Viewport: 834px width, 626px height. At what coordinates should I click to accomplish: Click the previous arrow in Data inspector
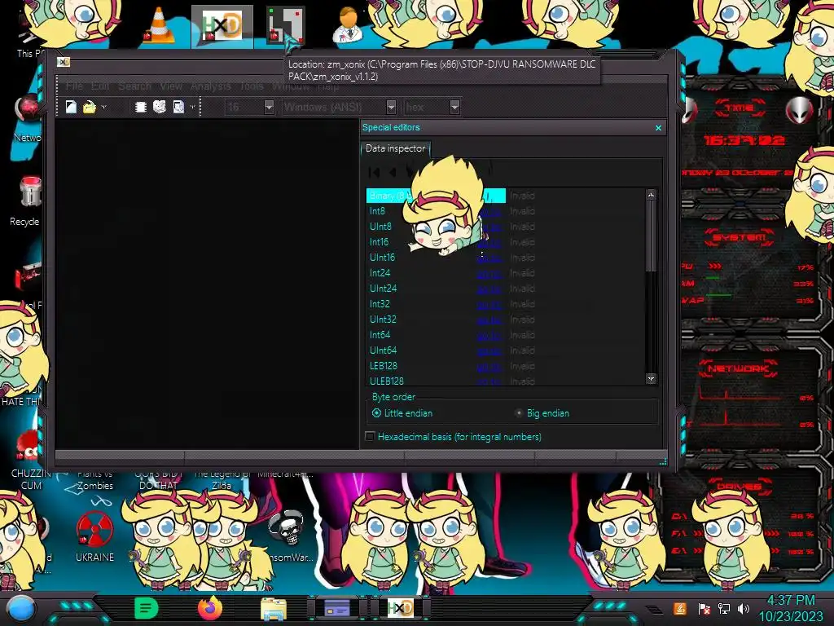click(x=393, y=171)
